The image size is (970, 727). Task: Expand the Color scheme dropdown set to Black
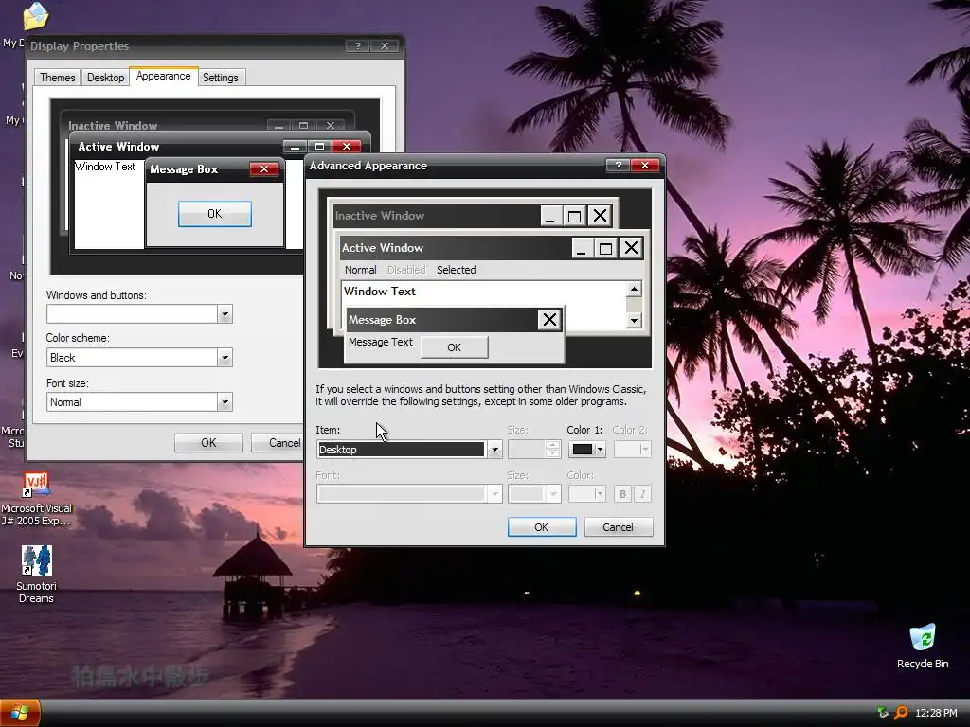tap(225, 357)
